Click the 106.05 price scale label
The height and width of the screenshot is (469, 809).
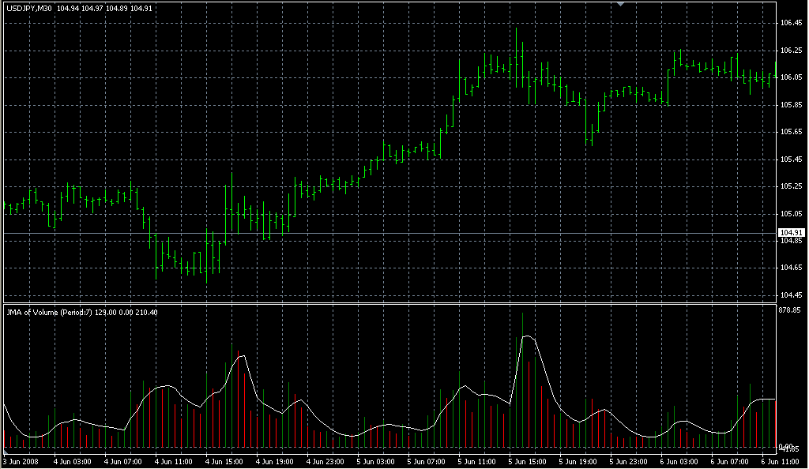791,77
